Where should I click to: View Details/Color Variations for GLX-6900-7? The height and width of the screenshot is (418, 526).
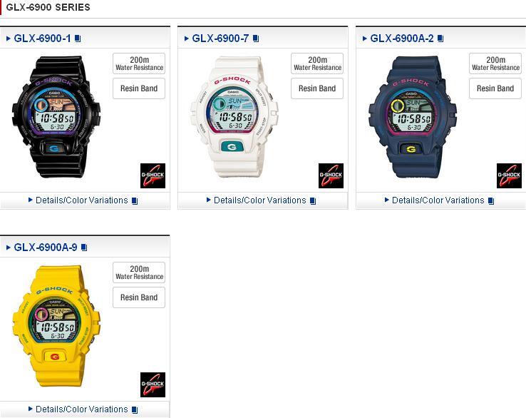(x=260, y=200)
